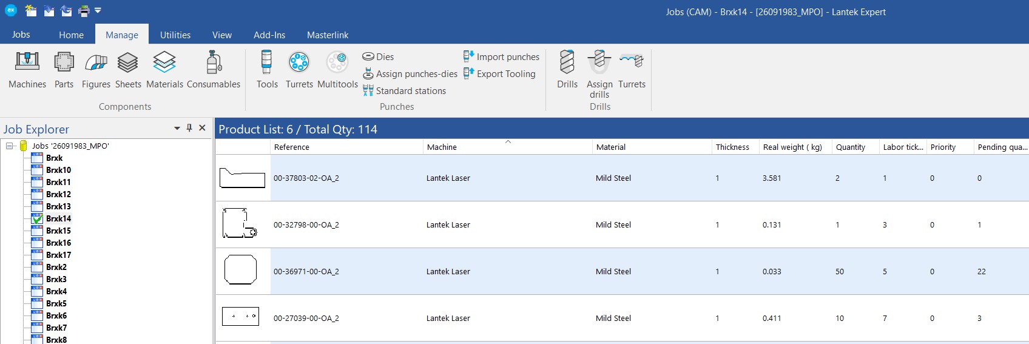Viewport: 1029px width, 344px height.
Task: Close the Job Explorer panel
Action: pos(202,128)
